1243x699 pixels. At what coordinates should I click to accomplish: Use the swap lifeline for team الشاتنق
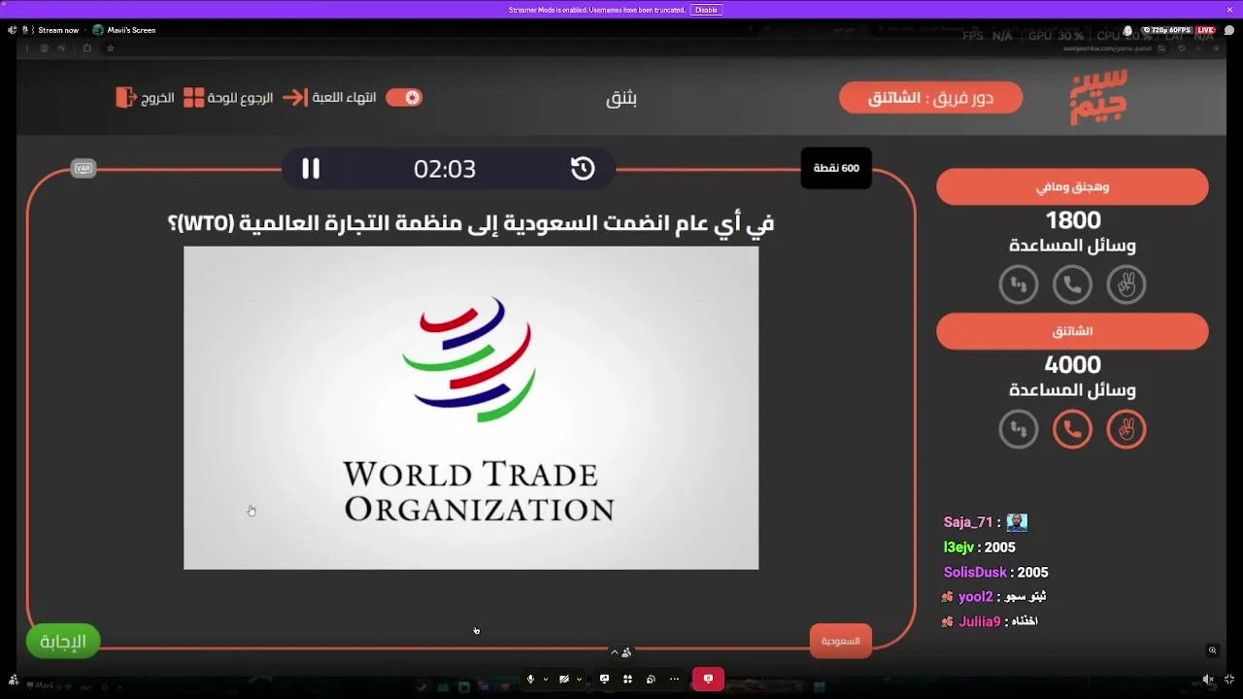click(1019, 428)
